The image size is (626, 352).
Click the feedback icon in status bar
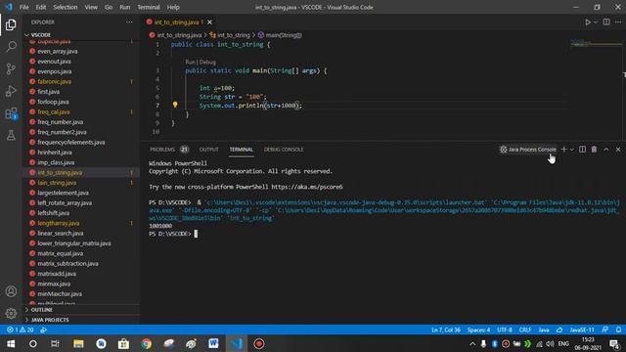[x=605, y=330]
